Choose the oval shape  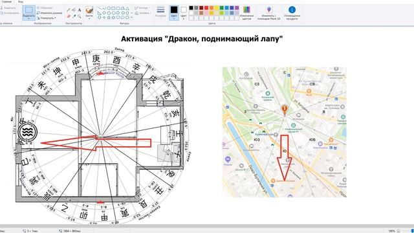coord(109,8)
